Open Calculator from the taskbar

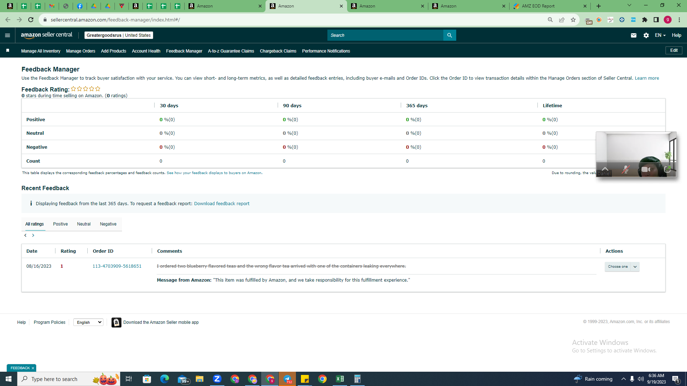coord(357,379)
